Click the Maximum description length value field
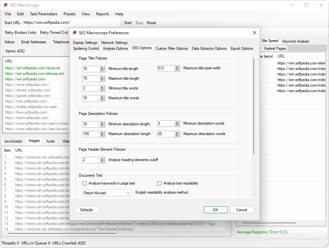The width and height of the screenshot is (329, 248). (x=91, y=134)
